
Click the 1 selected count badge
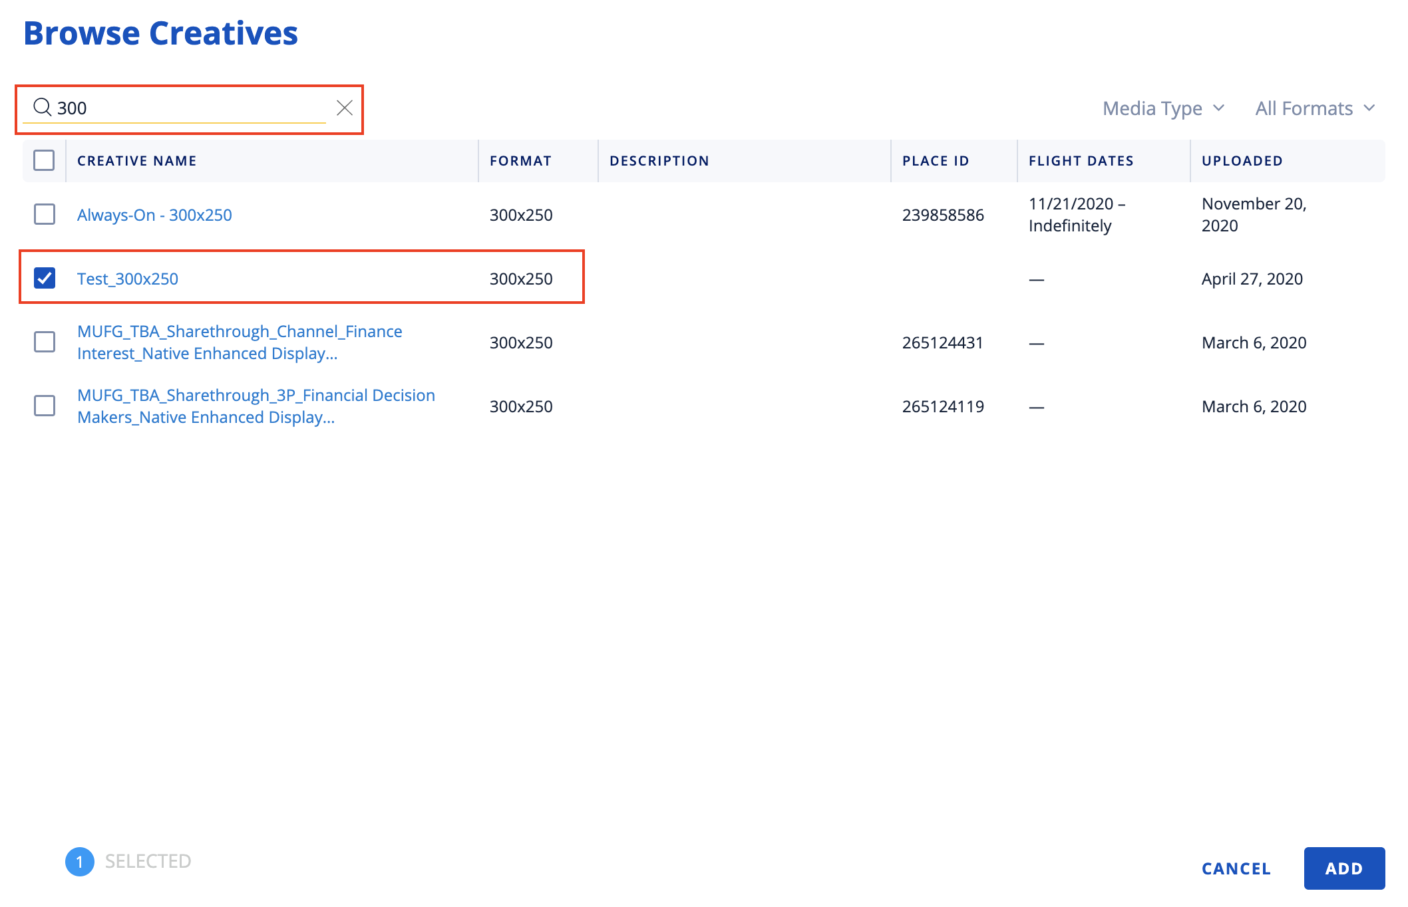[80, 862]
